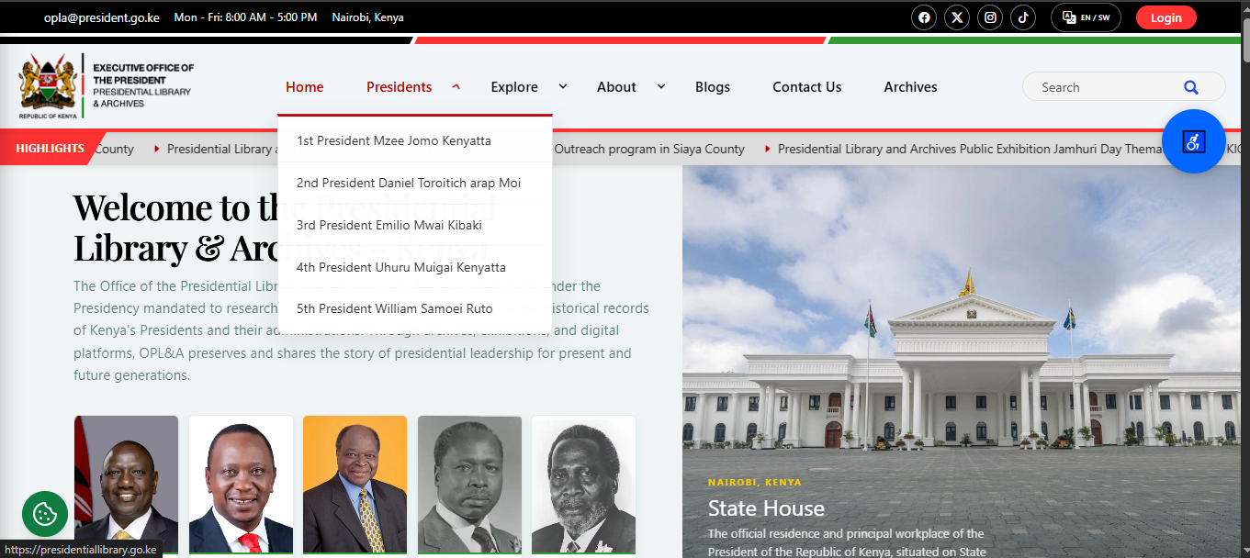Click the red HIGHLIGHTS label
This screenshot has height=558, width=1250.
(x=50, y=149)
